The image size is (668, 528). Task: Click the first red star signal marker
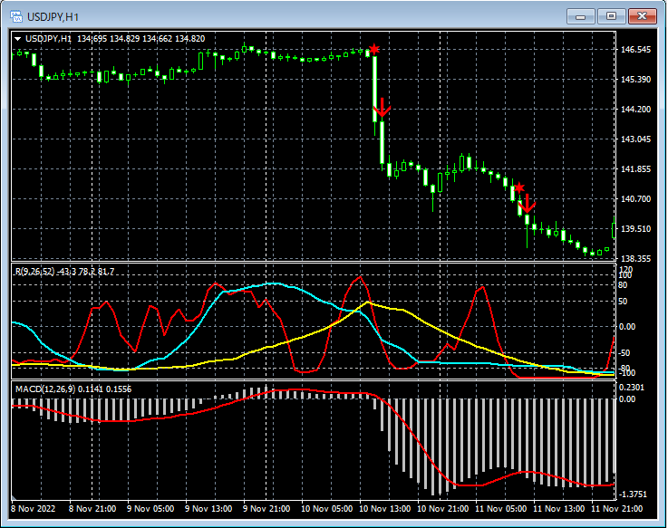[373, 49]
